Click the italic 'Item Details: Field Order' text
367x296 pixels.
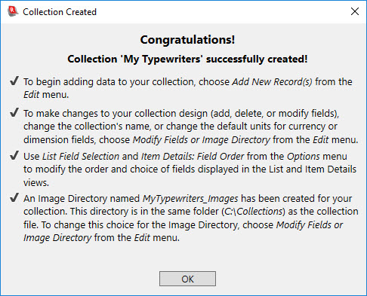193,157
